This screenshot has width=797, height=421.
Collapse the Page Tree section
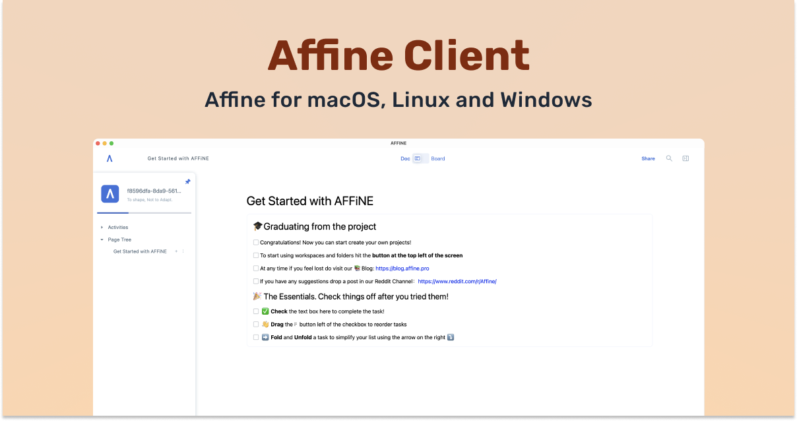102,239
